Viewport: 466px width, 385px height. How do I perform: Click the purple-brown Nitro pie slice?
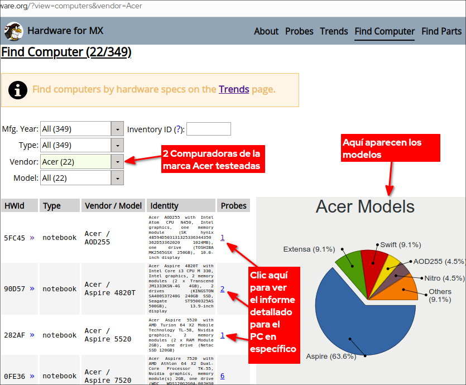[396, 276]
